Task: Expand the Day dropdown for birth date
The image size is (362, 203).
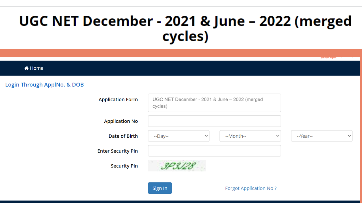Action: click(178, 136)
